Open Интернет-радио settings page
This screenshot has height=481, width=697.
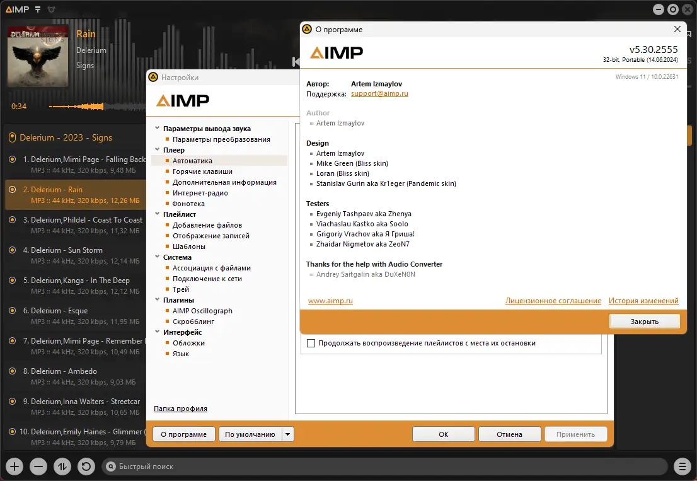(x=200, y=193)
